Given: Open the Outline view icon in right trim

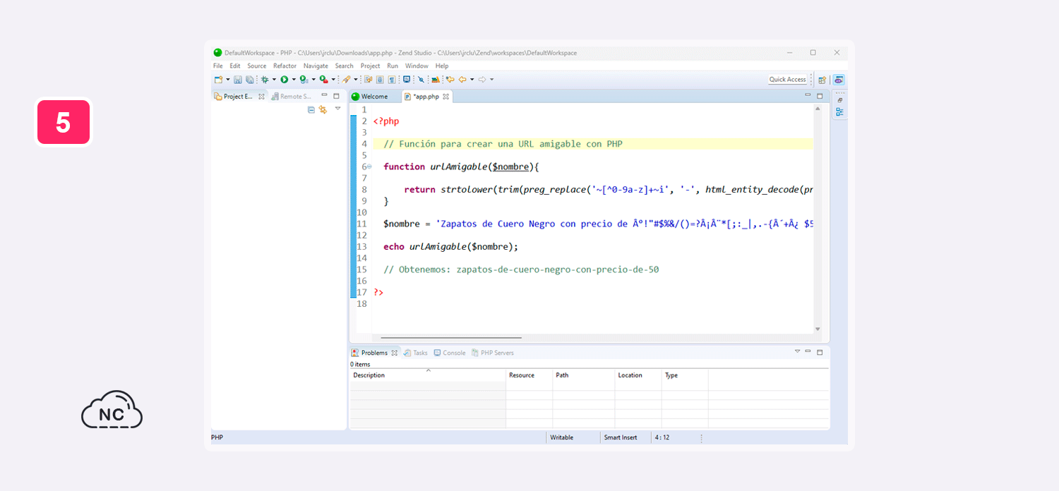Looking at the screenshot, I should (x=839, y=111).
